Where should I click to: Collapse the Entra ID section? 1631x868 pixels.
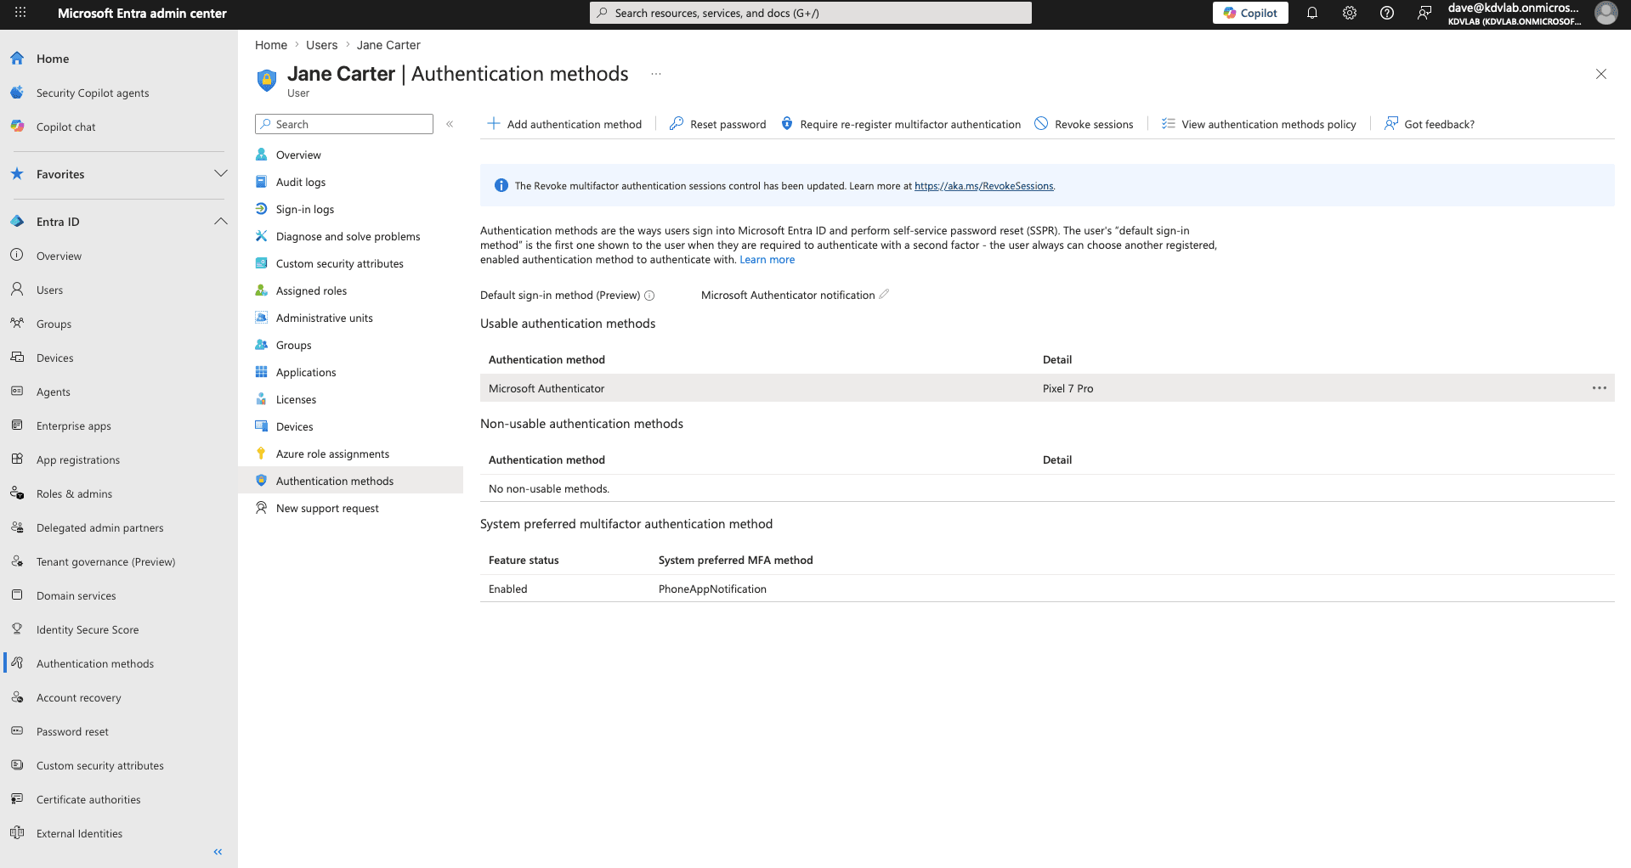pyautogui.click(x=221, y=222)
